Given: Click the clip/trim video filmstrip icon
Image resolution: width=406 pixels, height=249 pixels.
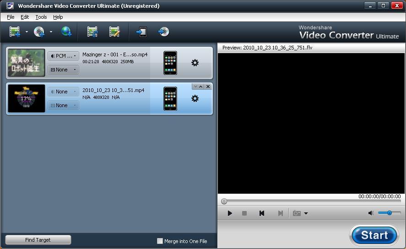Looking at the screenshot, I should 92,32.
